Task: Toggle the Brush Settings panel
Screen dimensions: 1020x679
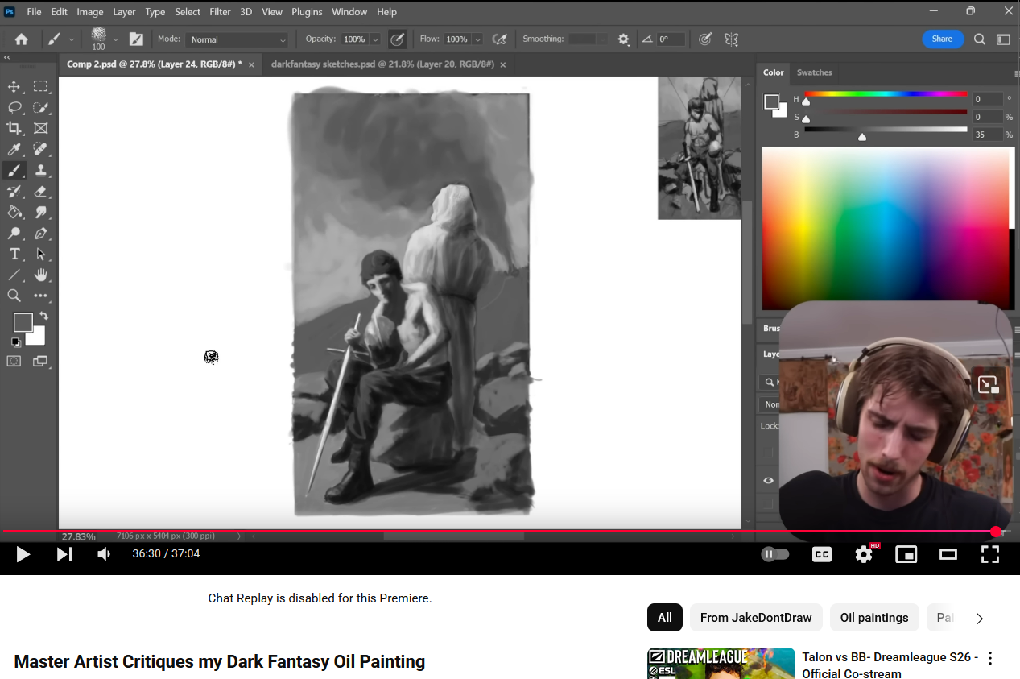Action: click(136, 39)
